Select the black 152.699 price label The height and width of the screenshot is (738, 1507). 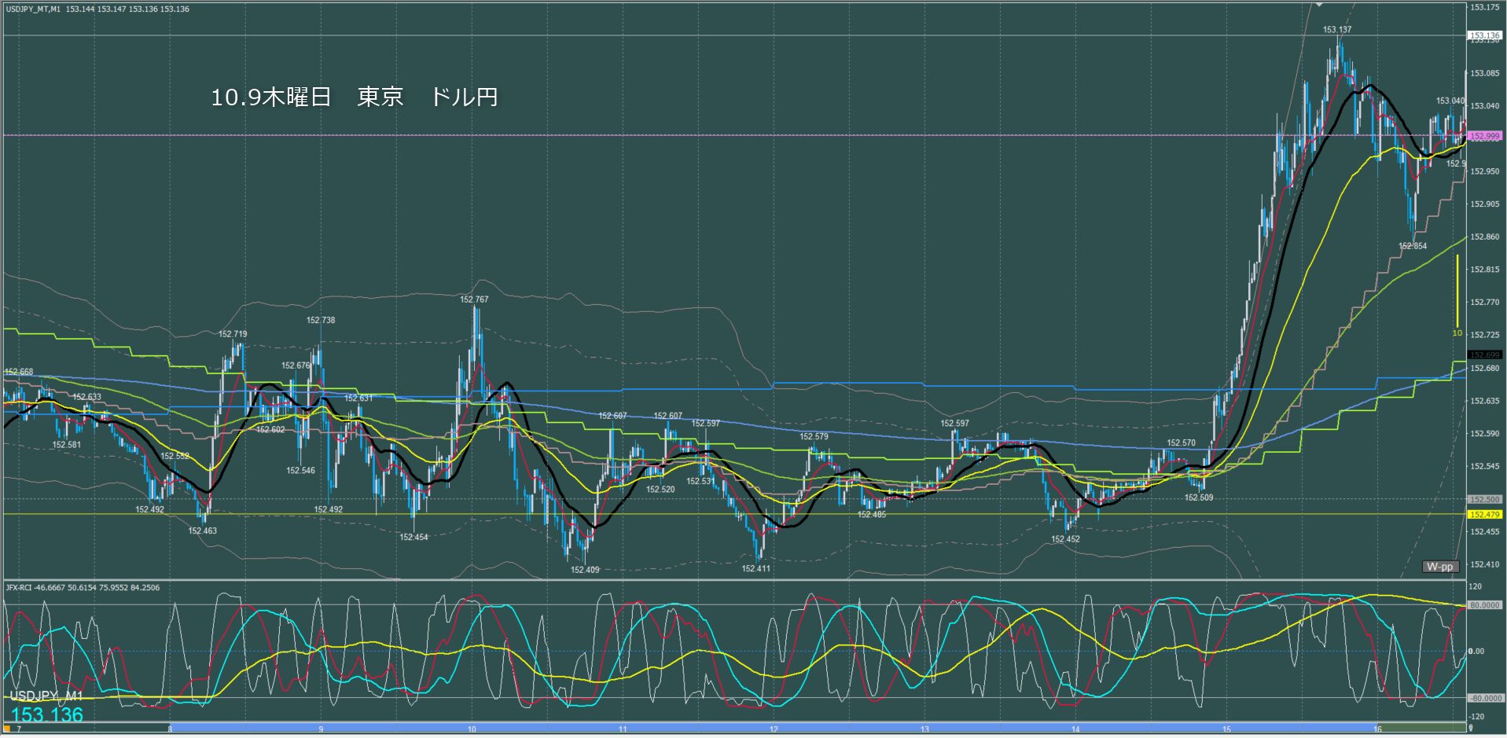(1484, 355)
